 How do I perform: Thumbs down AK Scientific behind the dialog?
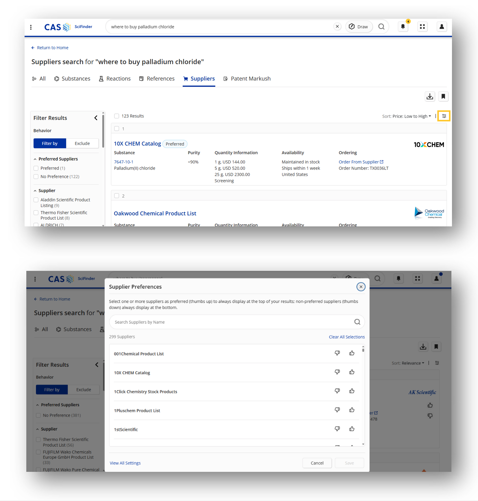(430, 416)
